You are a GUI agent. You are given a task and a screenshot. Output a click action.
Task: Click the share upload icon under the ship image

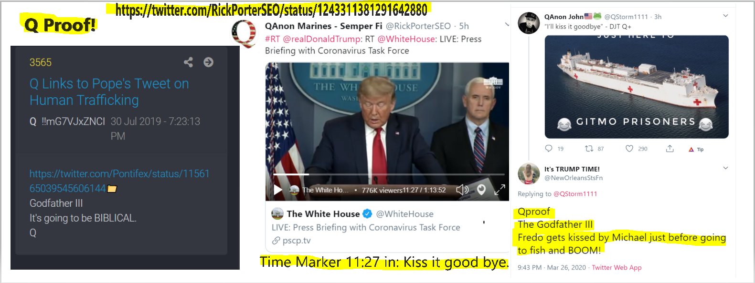point(670,149)
